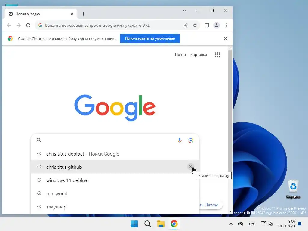Open the notifications bell icon
The width and height of the screenshot is (308, 231).
pos(300,224)
